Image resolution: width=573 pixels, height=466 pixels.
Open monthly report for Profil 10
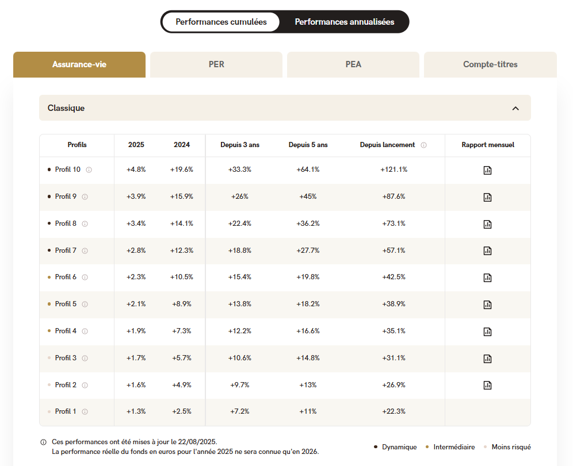pyautogui.click(x=487, y=170)
